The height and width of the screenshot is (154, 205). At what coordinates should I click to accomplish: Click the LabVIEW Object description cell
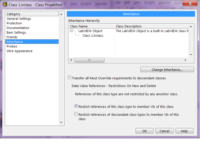click(x=152, y=31)
